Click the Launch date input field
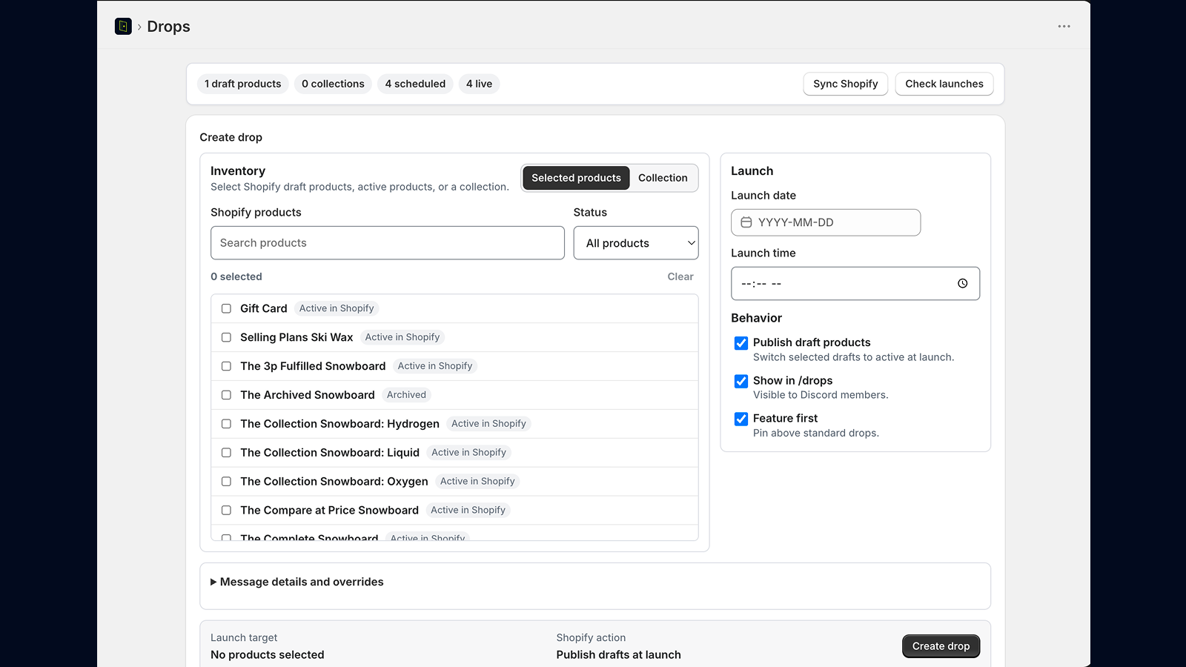This screenshot has width=1186, height=667. pos(826,222)
